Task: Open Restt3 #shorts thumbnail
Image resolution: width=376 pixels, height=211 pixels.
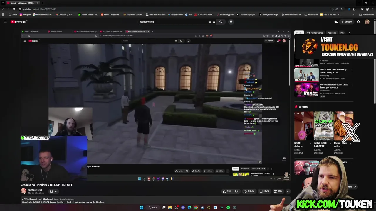Action: tap(304, 126)
